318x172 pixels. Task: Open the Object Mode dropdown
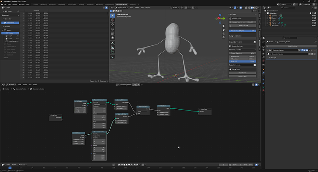point(121,8)
